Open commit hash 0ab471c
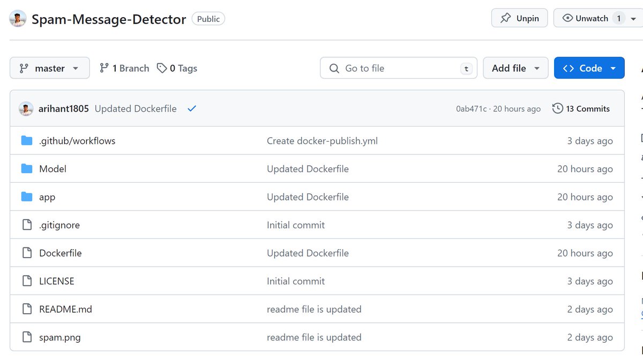Screen dimensions: 643x356 (x=472, y=109)
